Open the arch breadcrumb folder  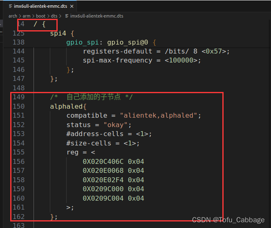(x=13, y=16)
